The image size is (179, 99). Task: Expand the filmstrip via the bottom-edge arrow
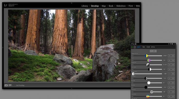pyautogui.click(x=71, y=88)
